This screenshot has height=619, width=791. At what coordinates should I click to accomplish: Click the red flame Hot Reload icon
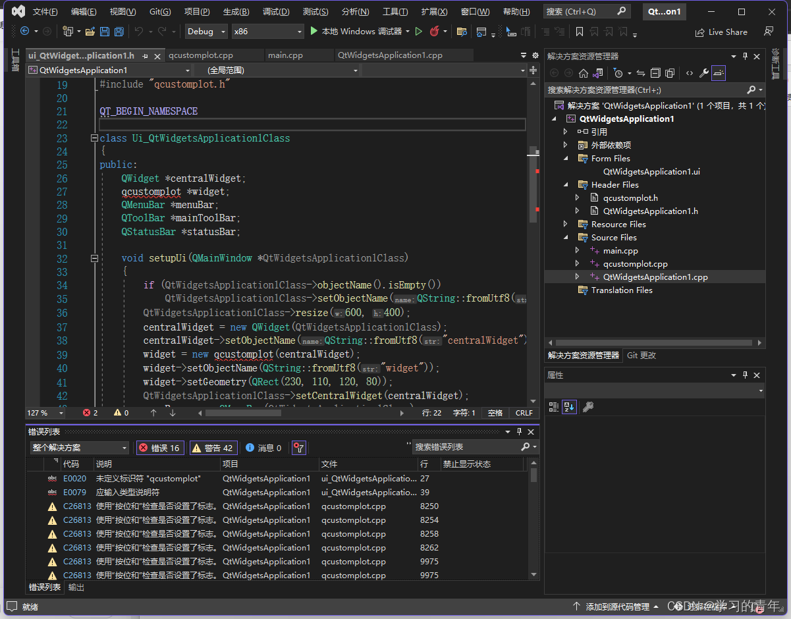pos(434,31)
